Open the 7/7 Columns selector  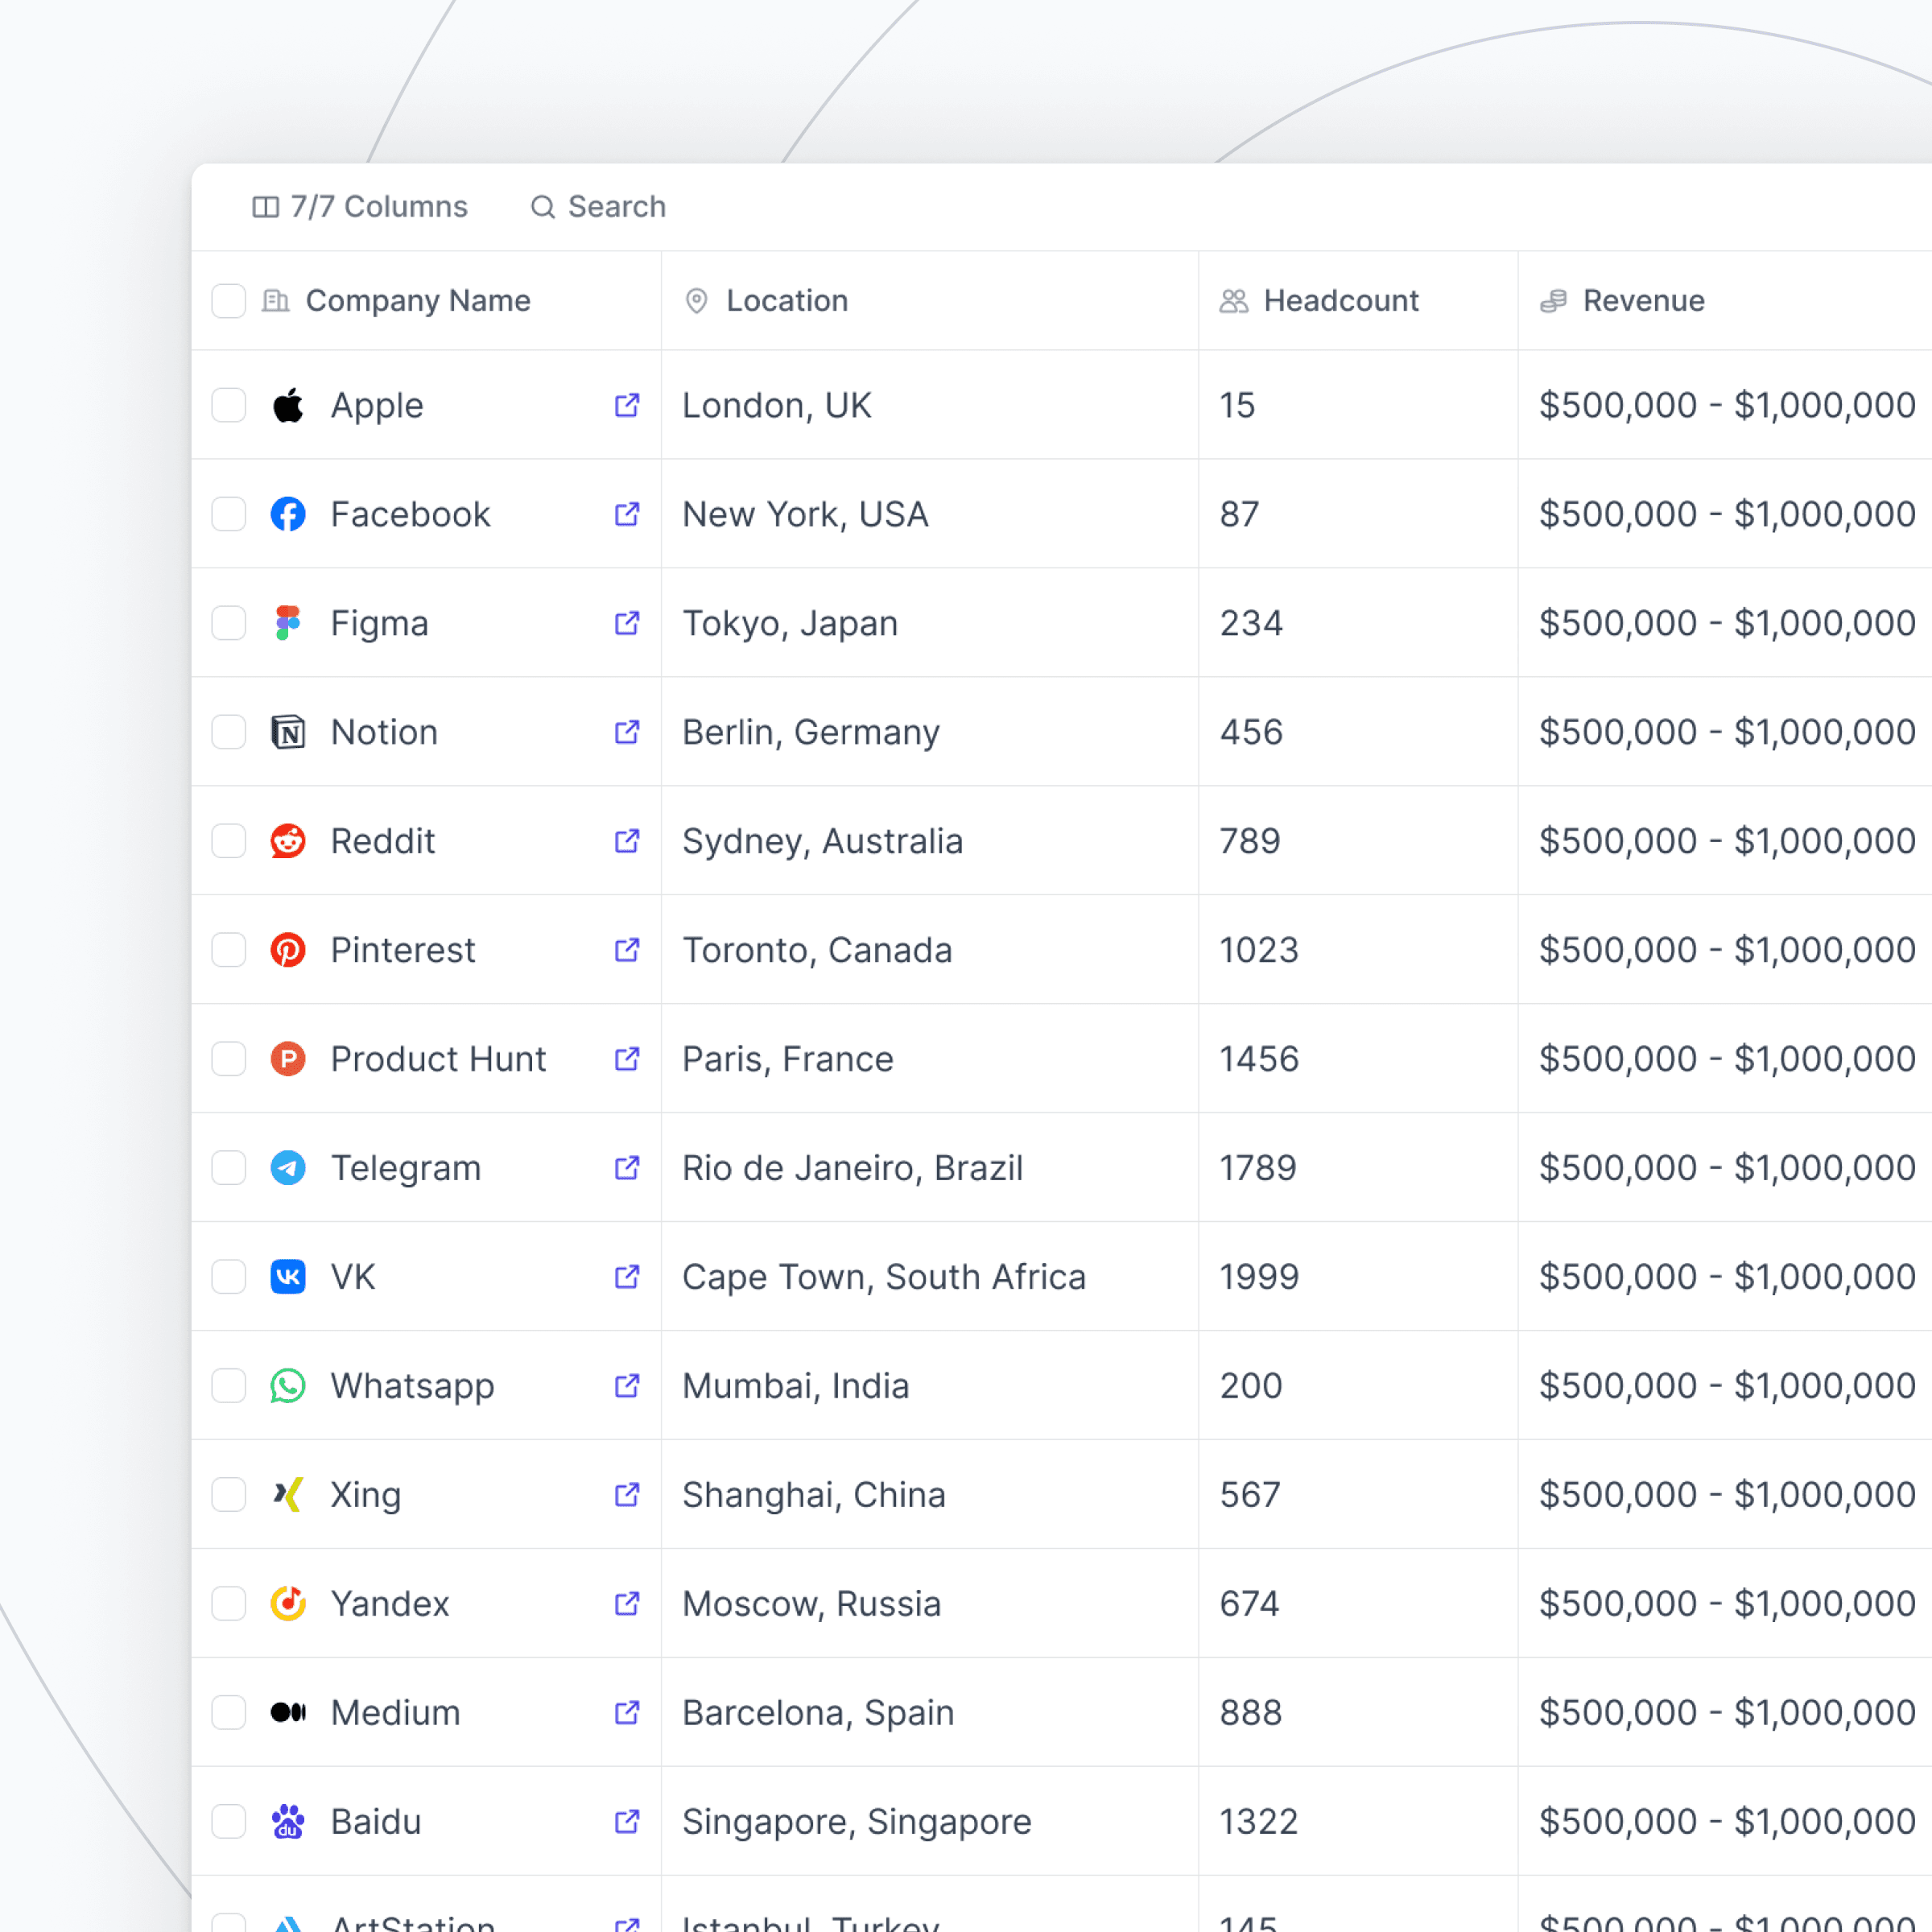click(x=360, y=207)
